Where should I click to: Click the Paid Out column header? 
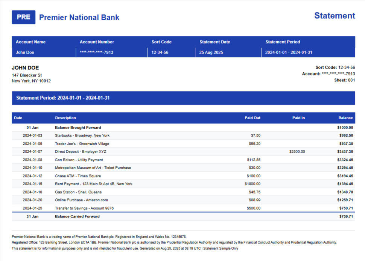(252, 118)
